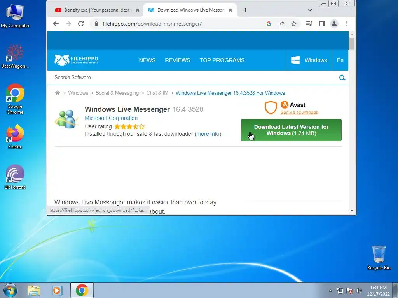The width and height of the screenshot is (398, 298).
Task: Click the page scrollbar thumb
Action: [351, 43]
